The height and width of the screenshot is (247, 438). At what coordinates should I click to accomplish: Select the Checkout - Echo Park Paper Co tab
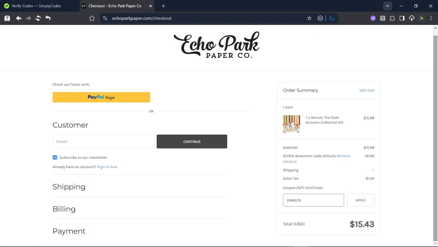click(x=115, y=6)
